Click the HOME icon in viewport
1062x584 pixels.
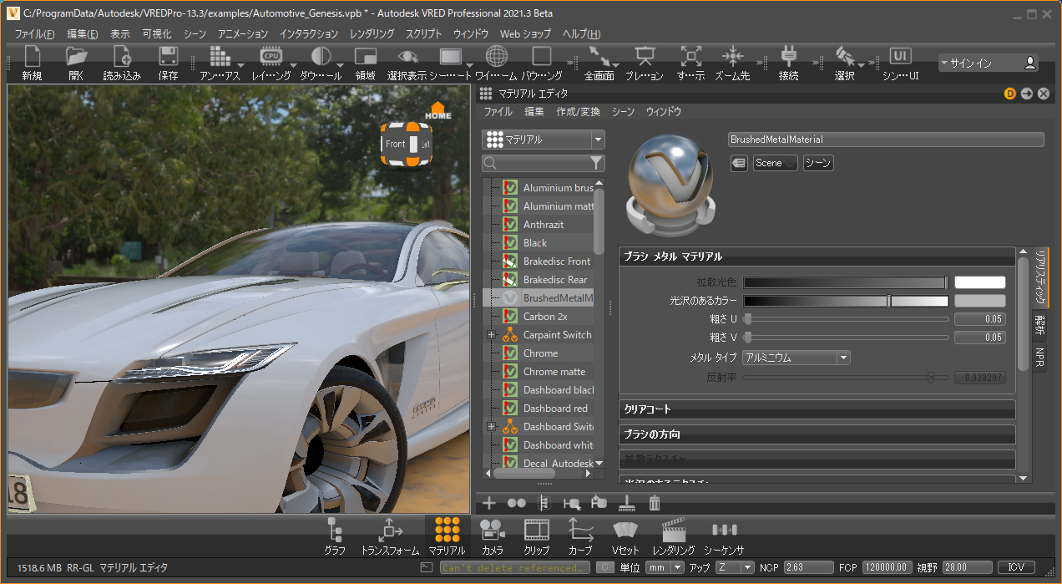click(x=437, y=110)
